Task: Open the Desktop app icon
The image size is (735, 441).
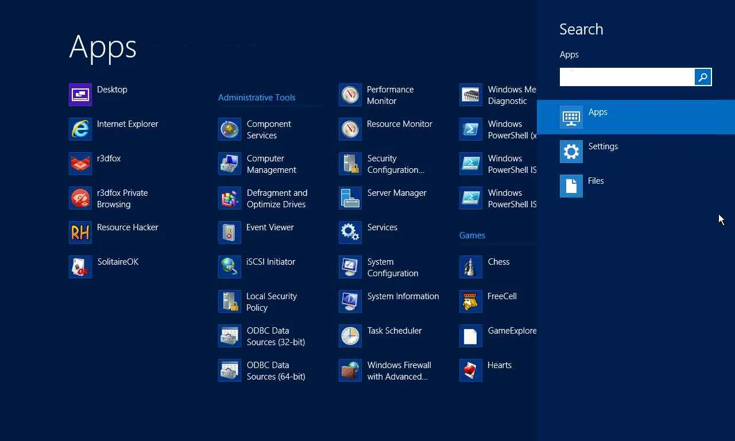Action: pyautogui.click(x=80, y=95)
